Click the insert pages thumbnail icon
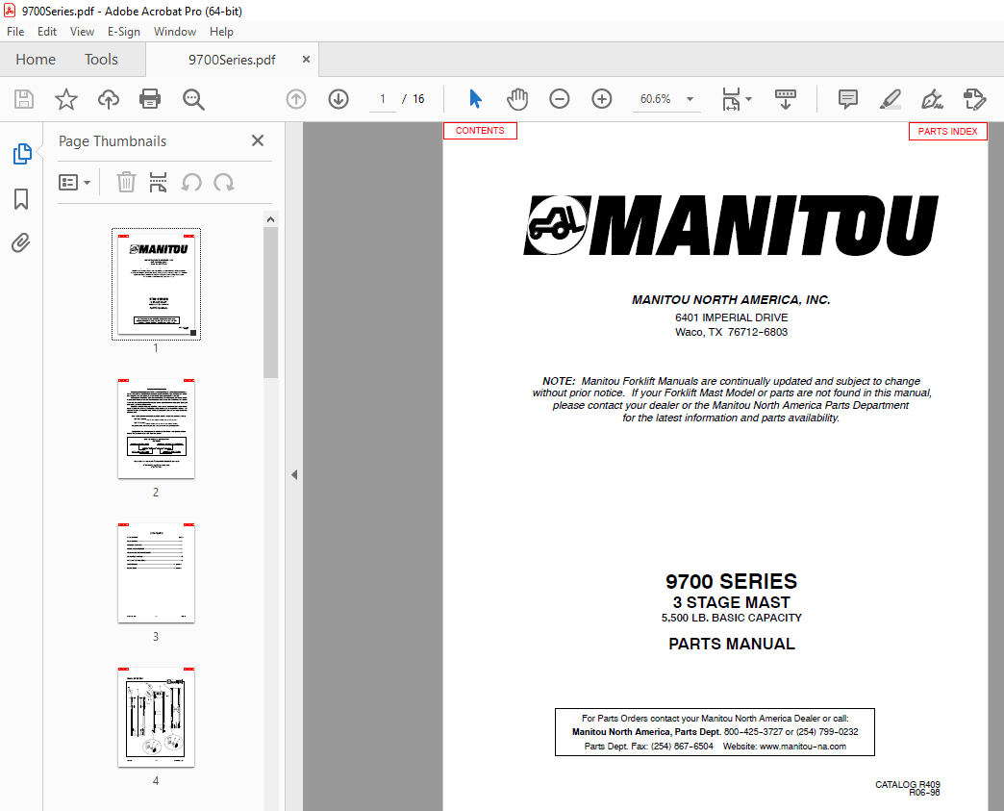Image resolution: width=1004 pixels, height=811 pixels. point(158,183)
